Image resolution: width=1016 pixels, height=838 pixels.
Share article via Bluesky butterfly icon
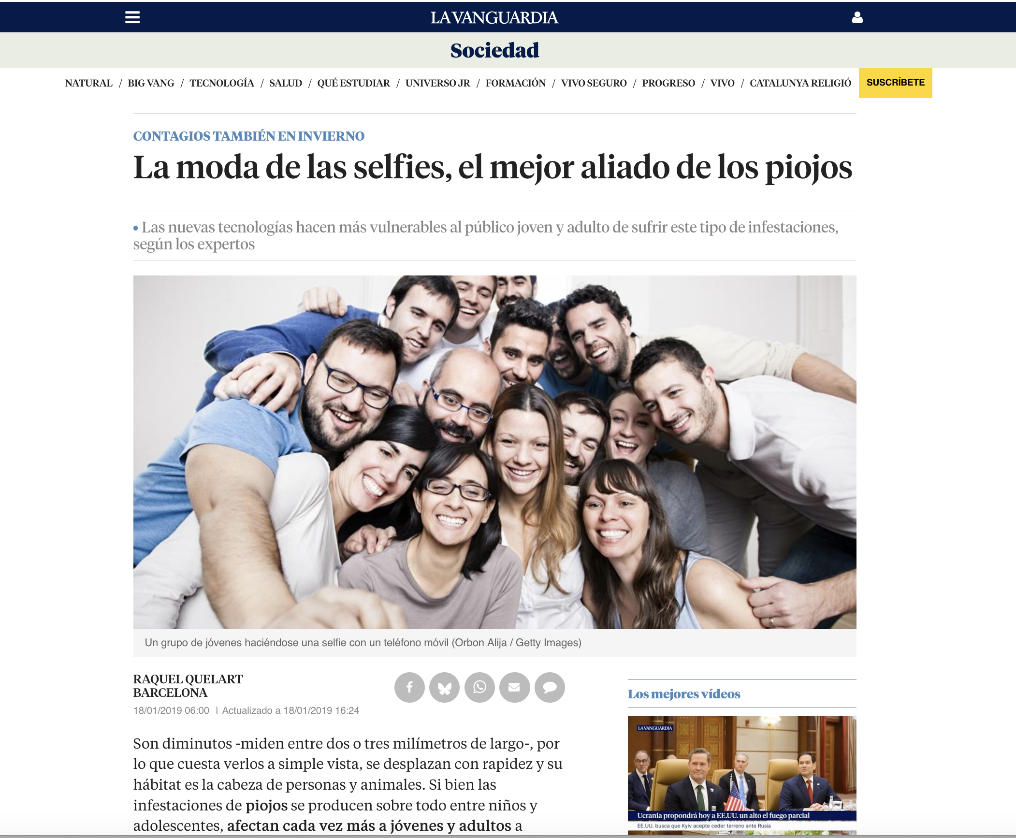[444, 687]
